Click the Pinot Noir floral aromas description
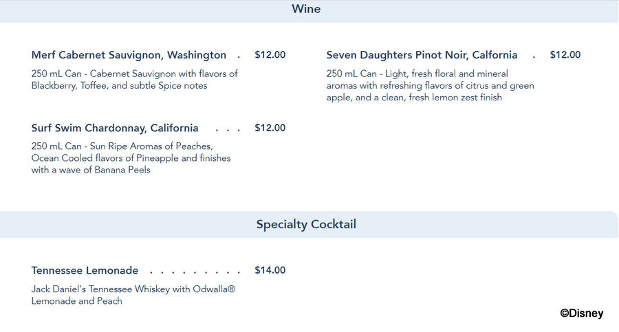The image size is (619, 332). coord(431,86)
